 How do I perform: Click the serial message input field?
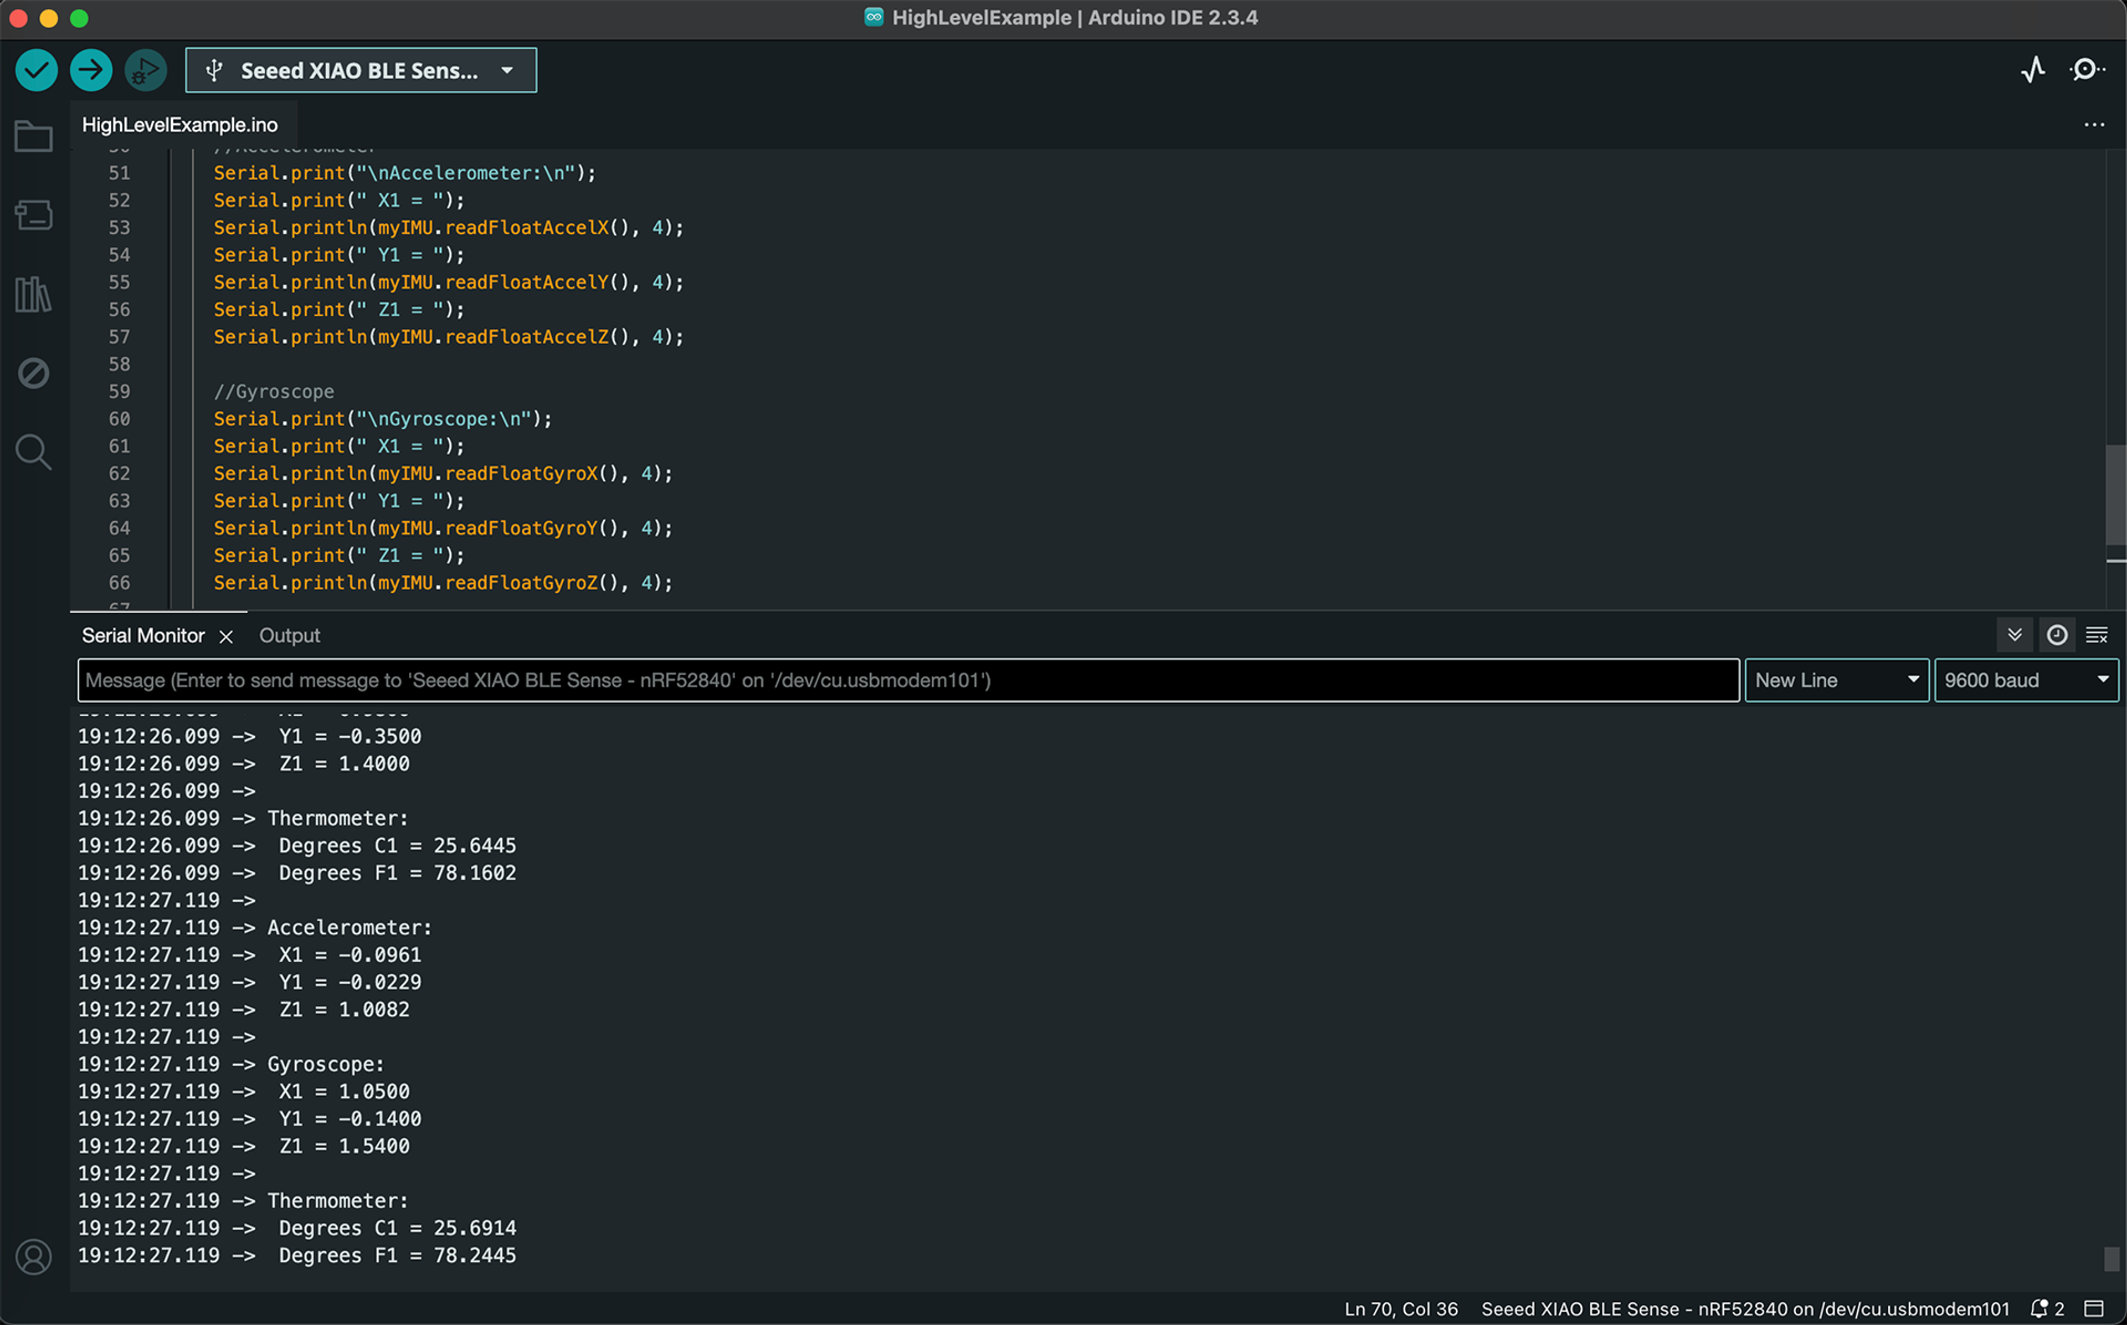(907, 680)
